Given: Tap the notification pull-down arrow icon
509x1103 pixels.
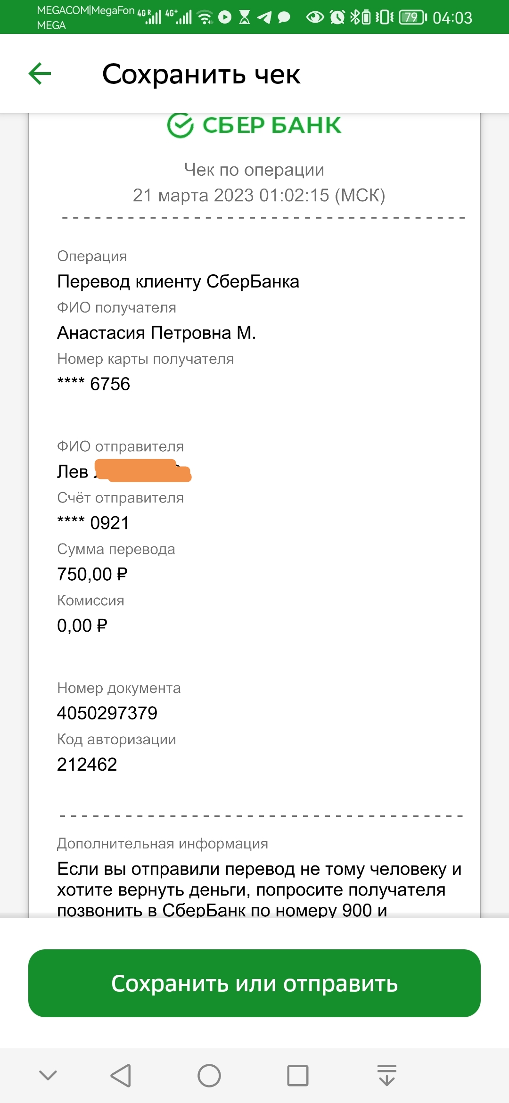Looking at the screenshot, I should click(387, 1075).
